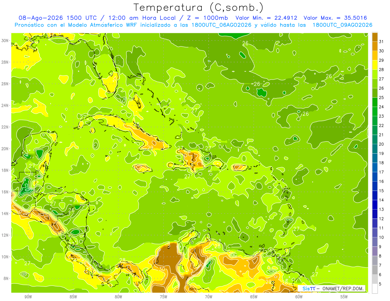This screenshot has height=301, width=390.
Task: Click the color-bar value label 14
Action: tap(382, 200)
